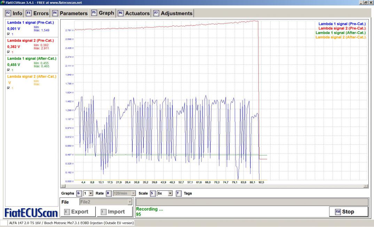Disable Lambda signal 2 (After-Cat.) checkbox
Screen dimensions: 374x227
coord(9,88)
